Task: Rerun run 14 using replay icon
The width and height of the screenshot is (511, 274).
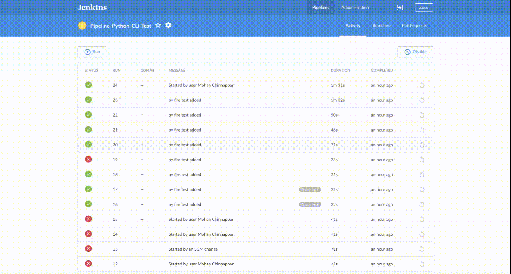Action: 422,234
